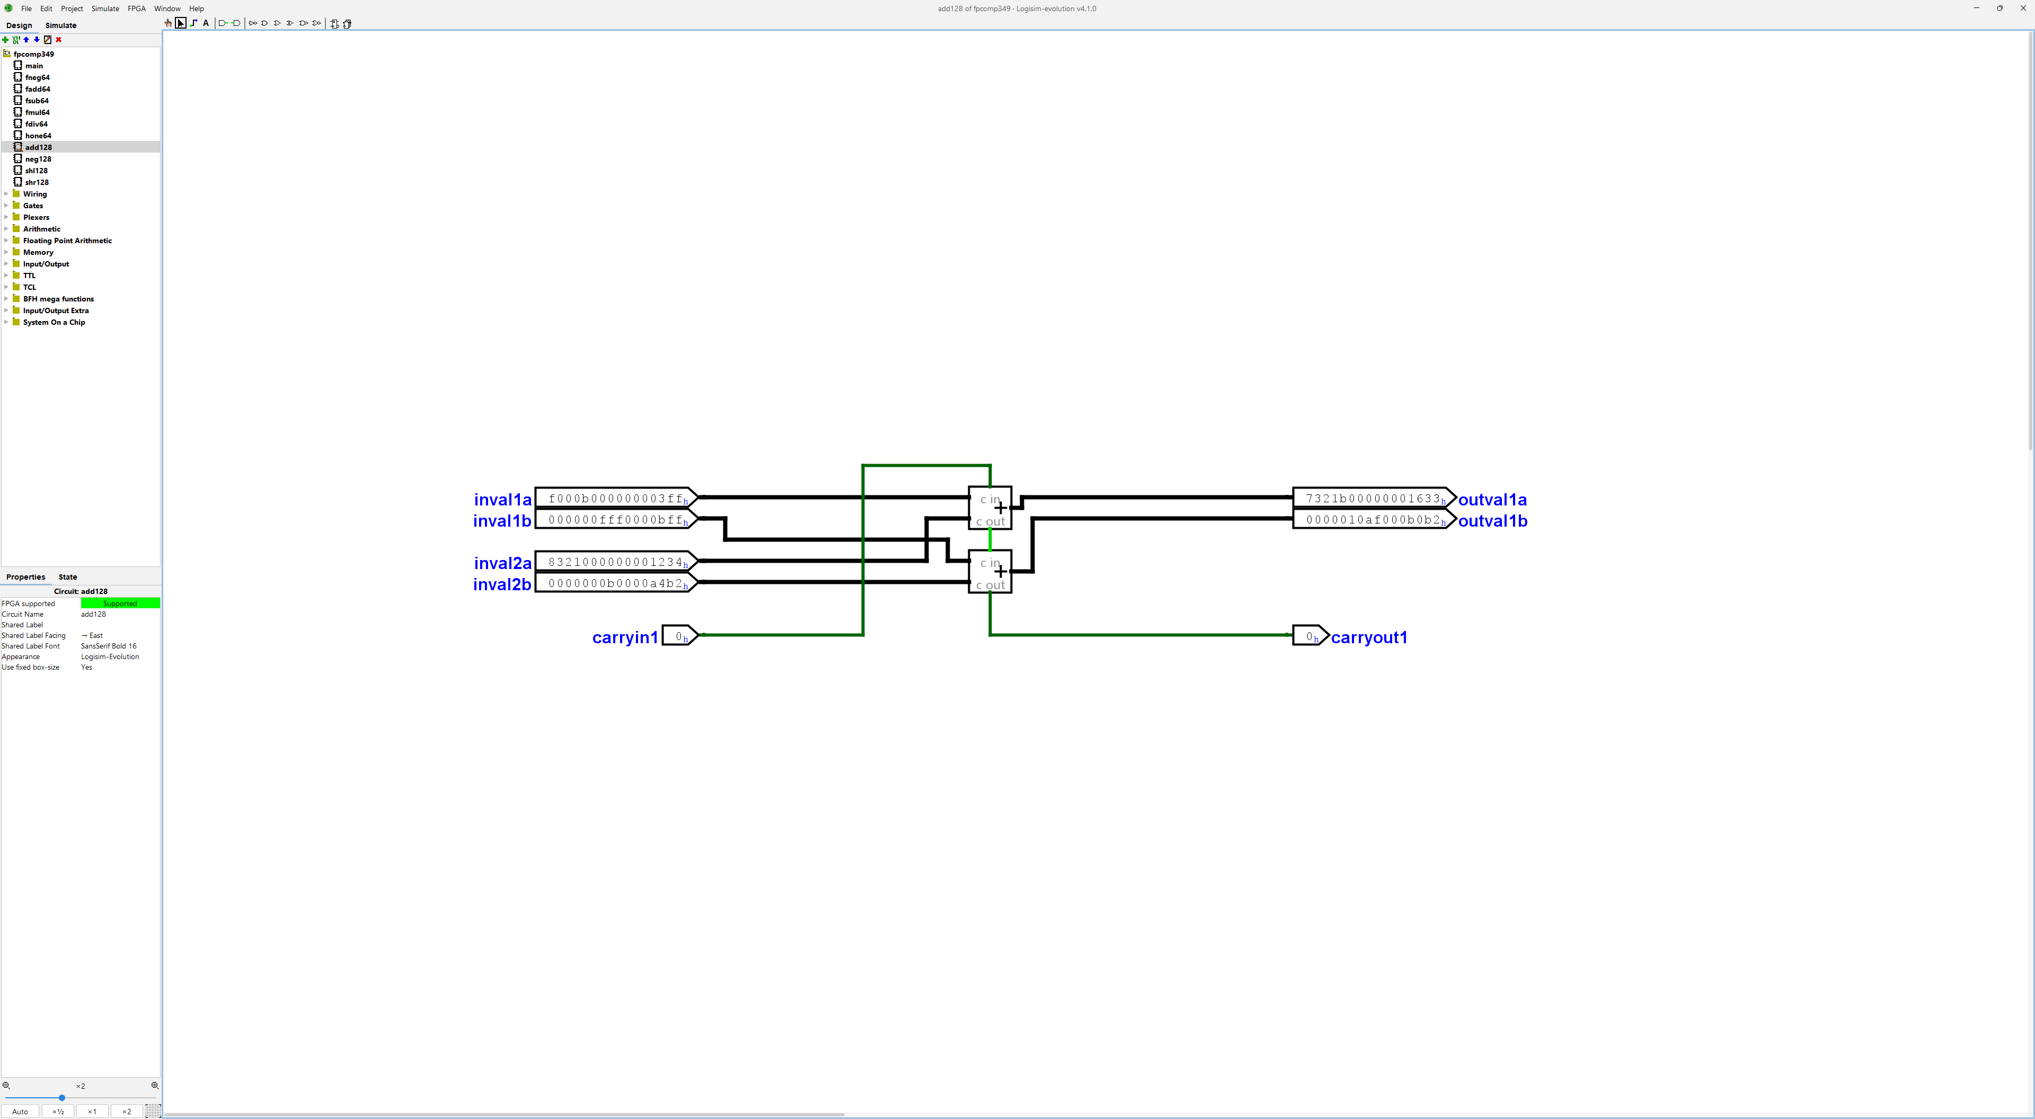Switch to the Simulate tab
The height and width of the screenshot is (1119, 2035).
[x=61, y=25]
